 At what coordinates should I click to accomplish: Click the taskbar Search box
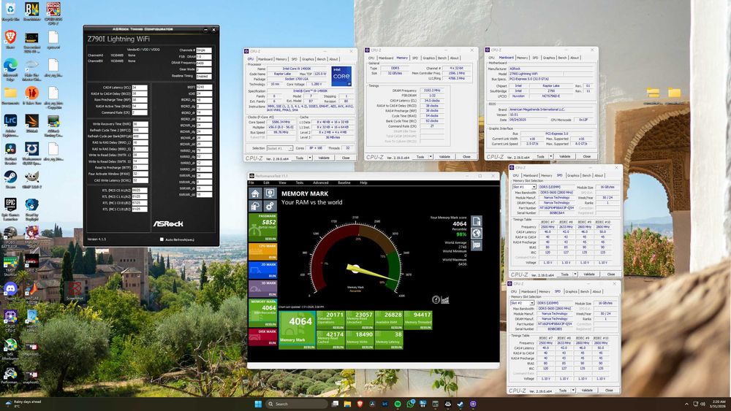click(297, 404)
